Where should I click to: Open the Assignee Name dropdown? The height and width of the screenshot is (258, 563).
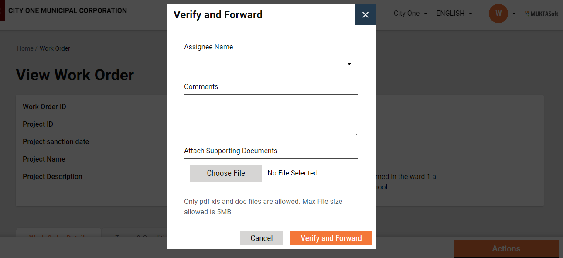pyautogui.click(x=271, y=63)
